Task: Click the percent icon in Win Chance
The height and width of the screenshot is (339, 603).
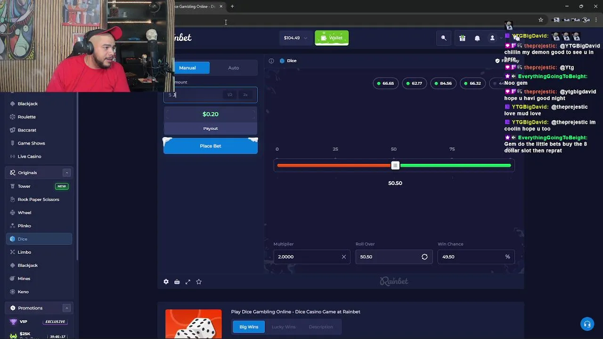Action: point(507,257)
